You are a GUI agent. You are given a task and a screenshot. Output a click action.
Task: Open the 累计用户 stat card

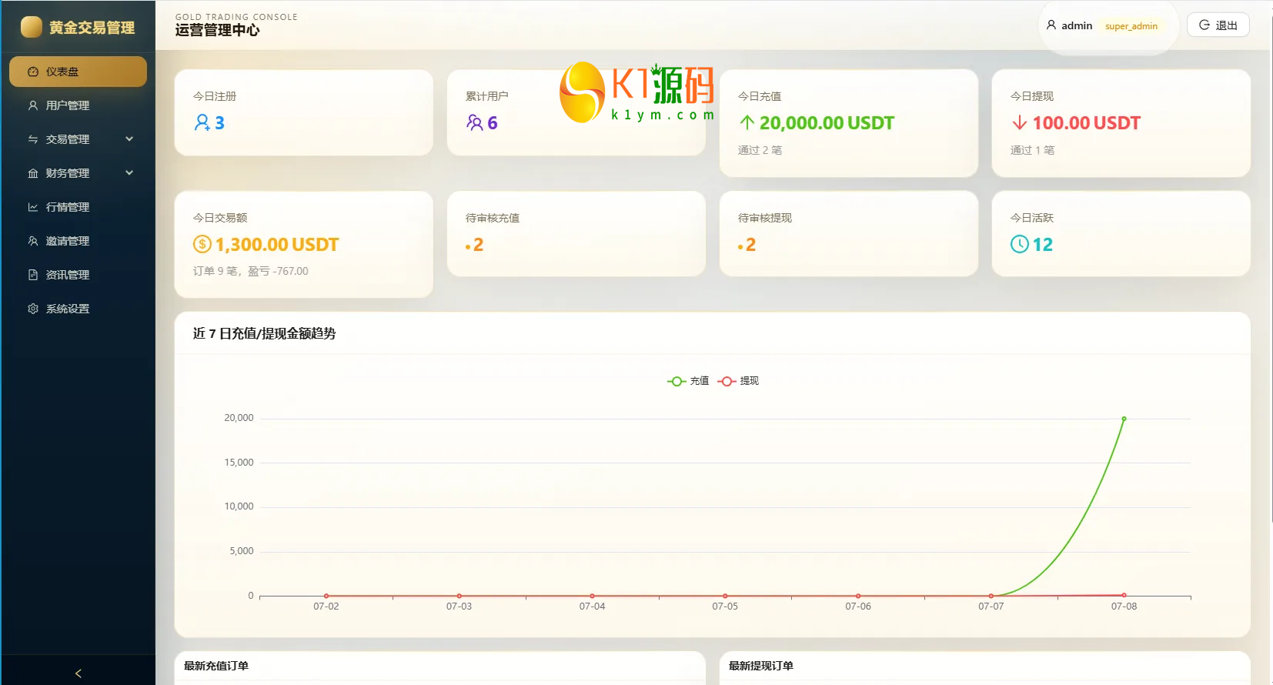point(576,112)
